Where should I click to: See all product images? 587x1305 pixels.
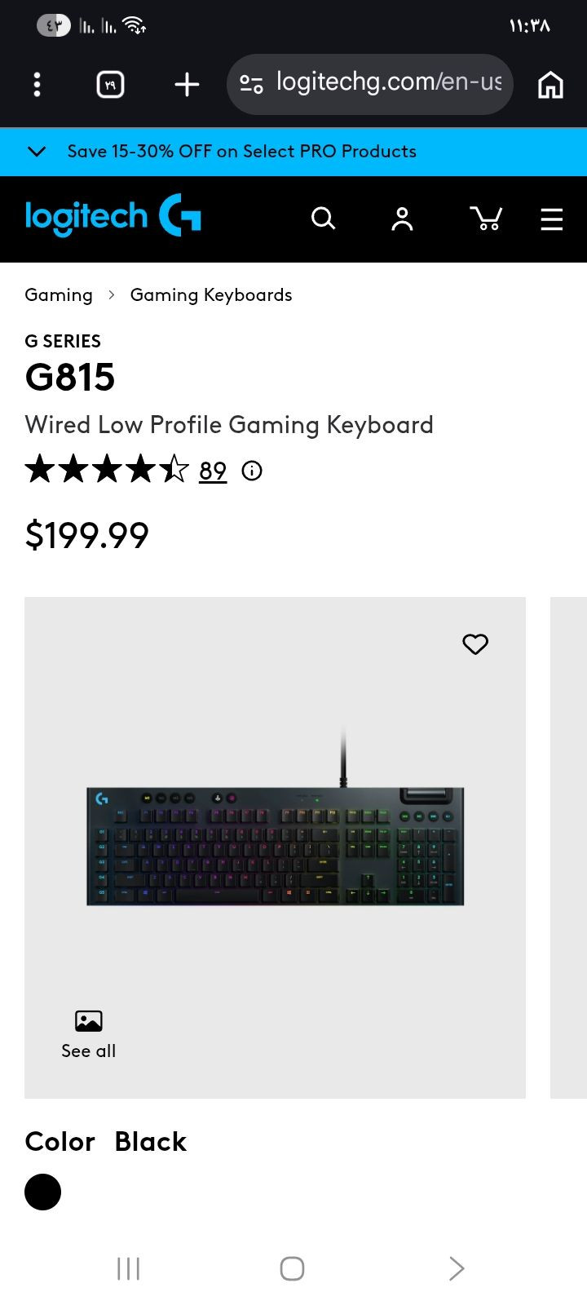88,1034
